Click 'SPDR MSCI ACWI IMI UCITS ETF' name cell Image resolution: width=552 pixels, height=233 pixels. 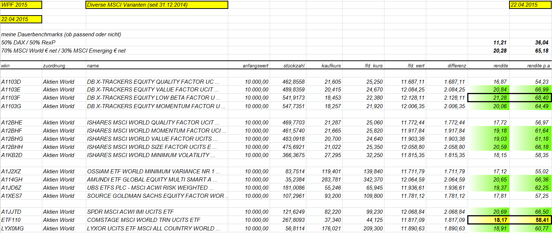130,212
